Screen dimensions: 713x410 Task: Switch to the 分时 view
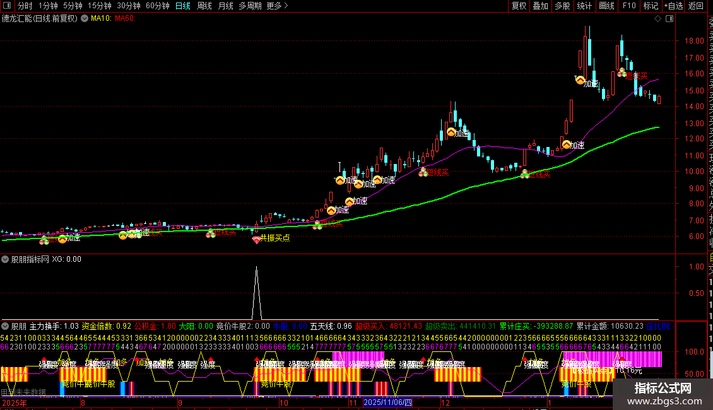tap(25, 6)
